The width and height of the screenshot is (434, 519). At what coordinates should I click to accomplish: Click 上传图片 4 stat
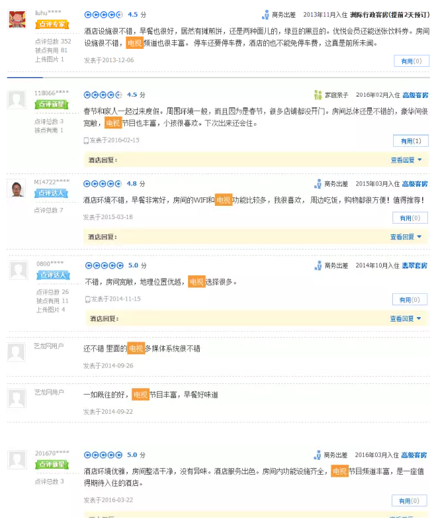(x=50, y=310)
